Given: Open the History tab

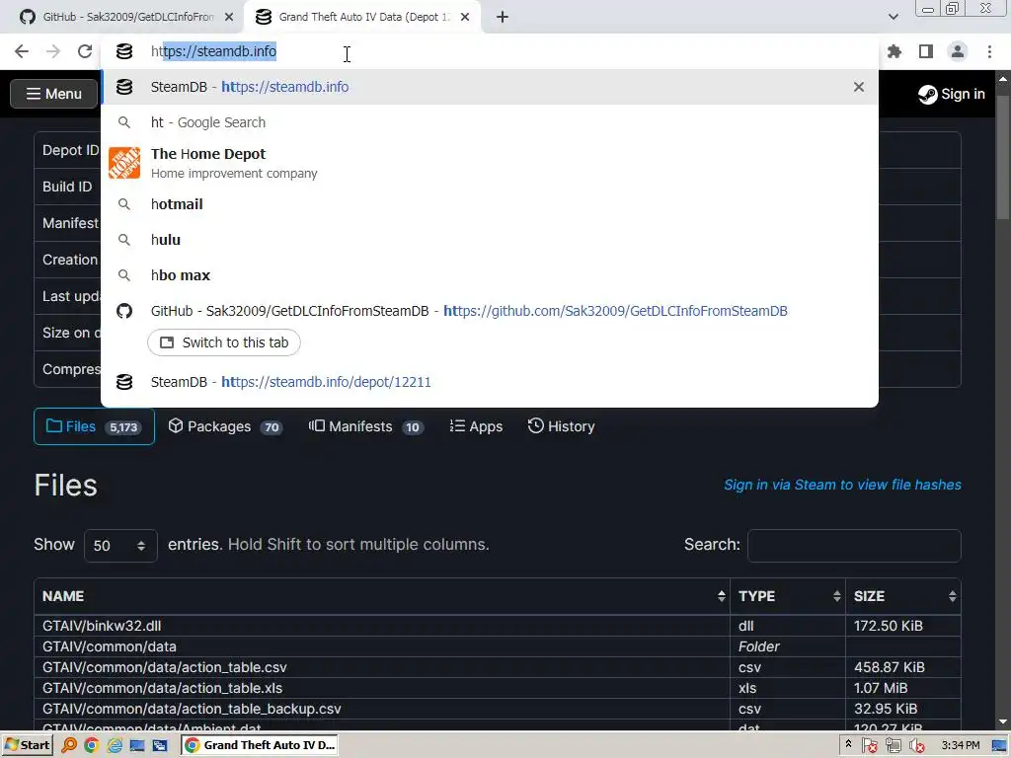Looking at the screenshot, I should pos(561,426).
